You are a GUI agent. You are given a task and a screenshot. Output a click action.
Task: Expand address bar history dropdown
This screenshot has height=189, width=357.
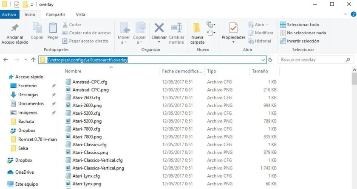[263, 60]
